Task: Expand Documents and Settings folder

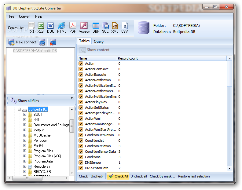Action: point(24,125)
